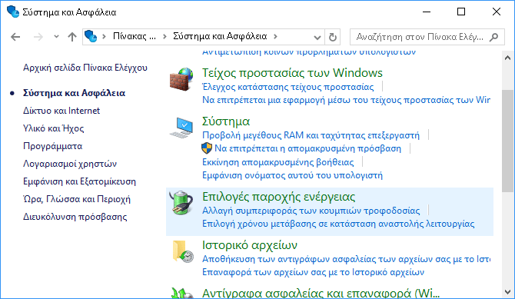Screen dimensions: 515x299
Task: Click Εκκίνηση απομακρυσμένης βοήθειας
Action: click(277, 162)
